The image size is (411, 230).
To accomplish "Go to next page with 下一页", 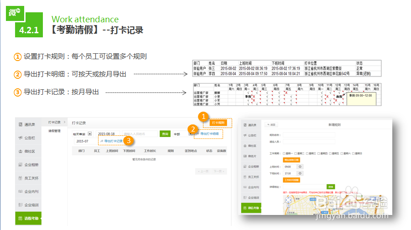I will [219, 171].
